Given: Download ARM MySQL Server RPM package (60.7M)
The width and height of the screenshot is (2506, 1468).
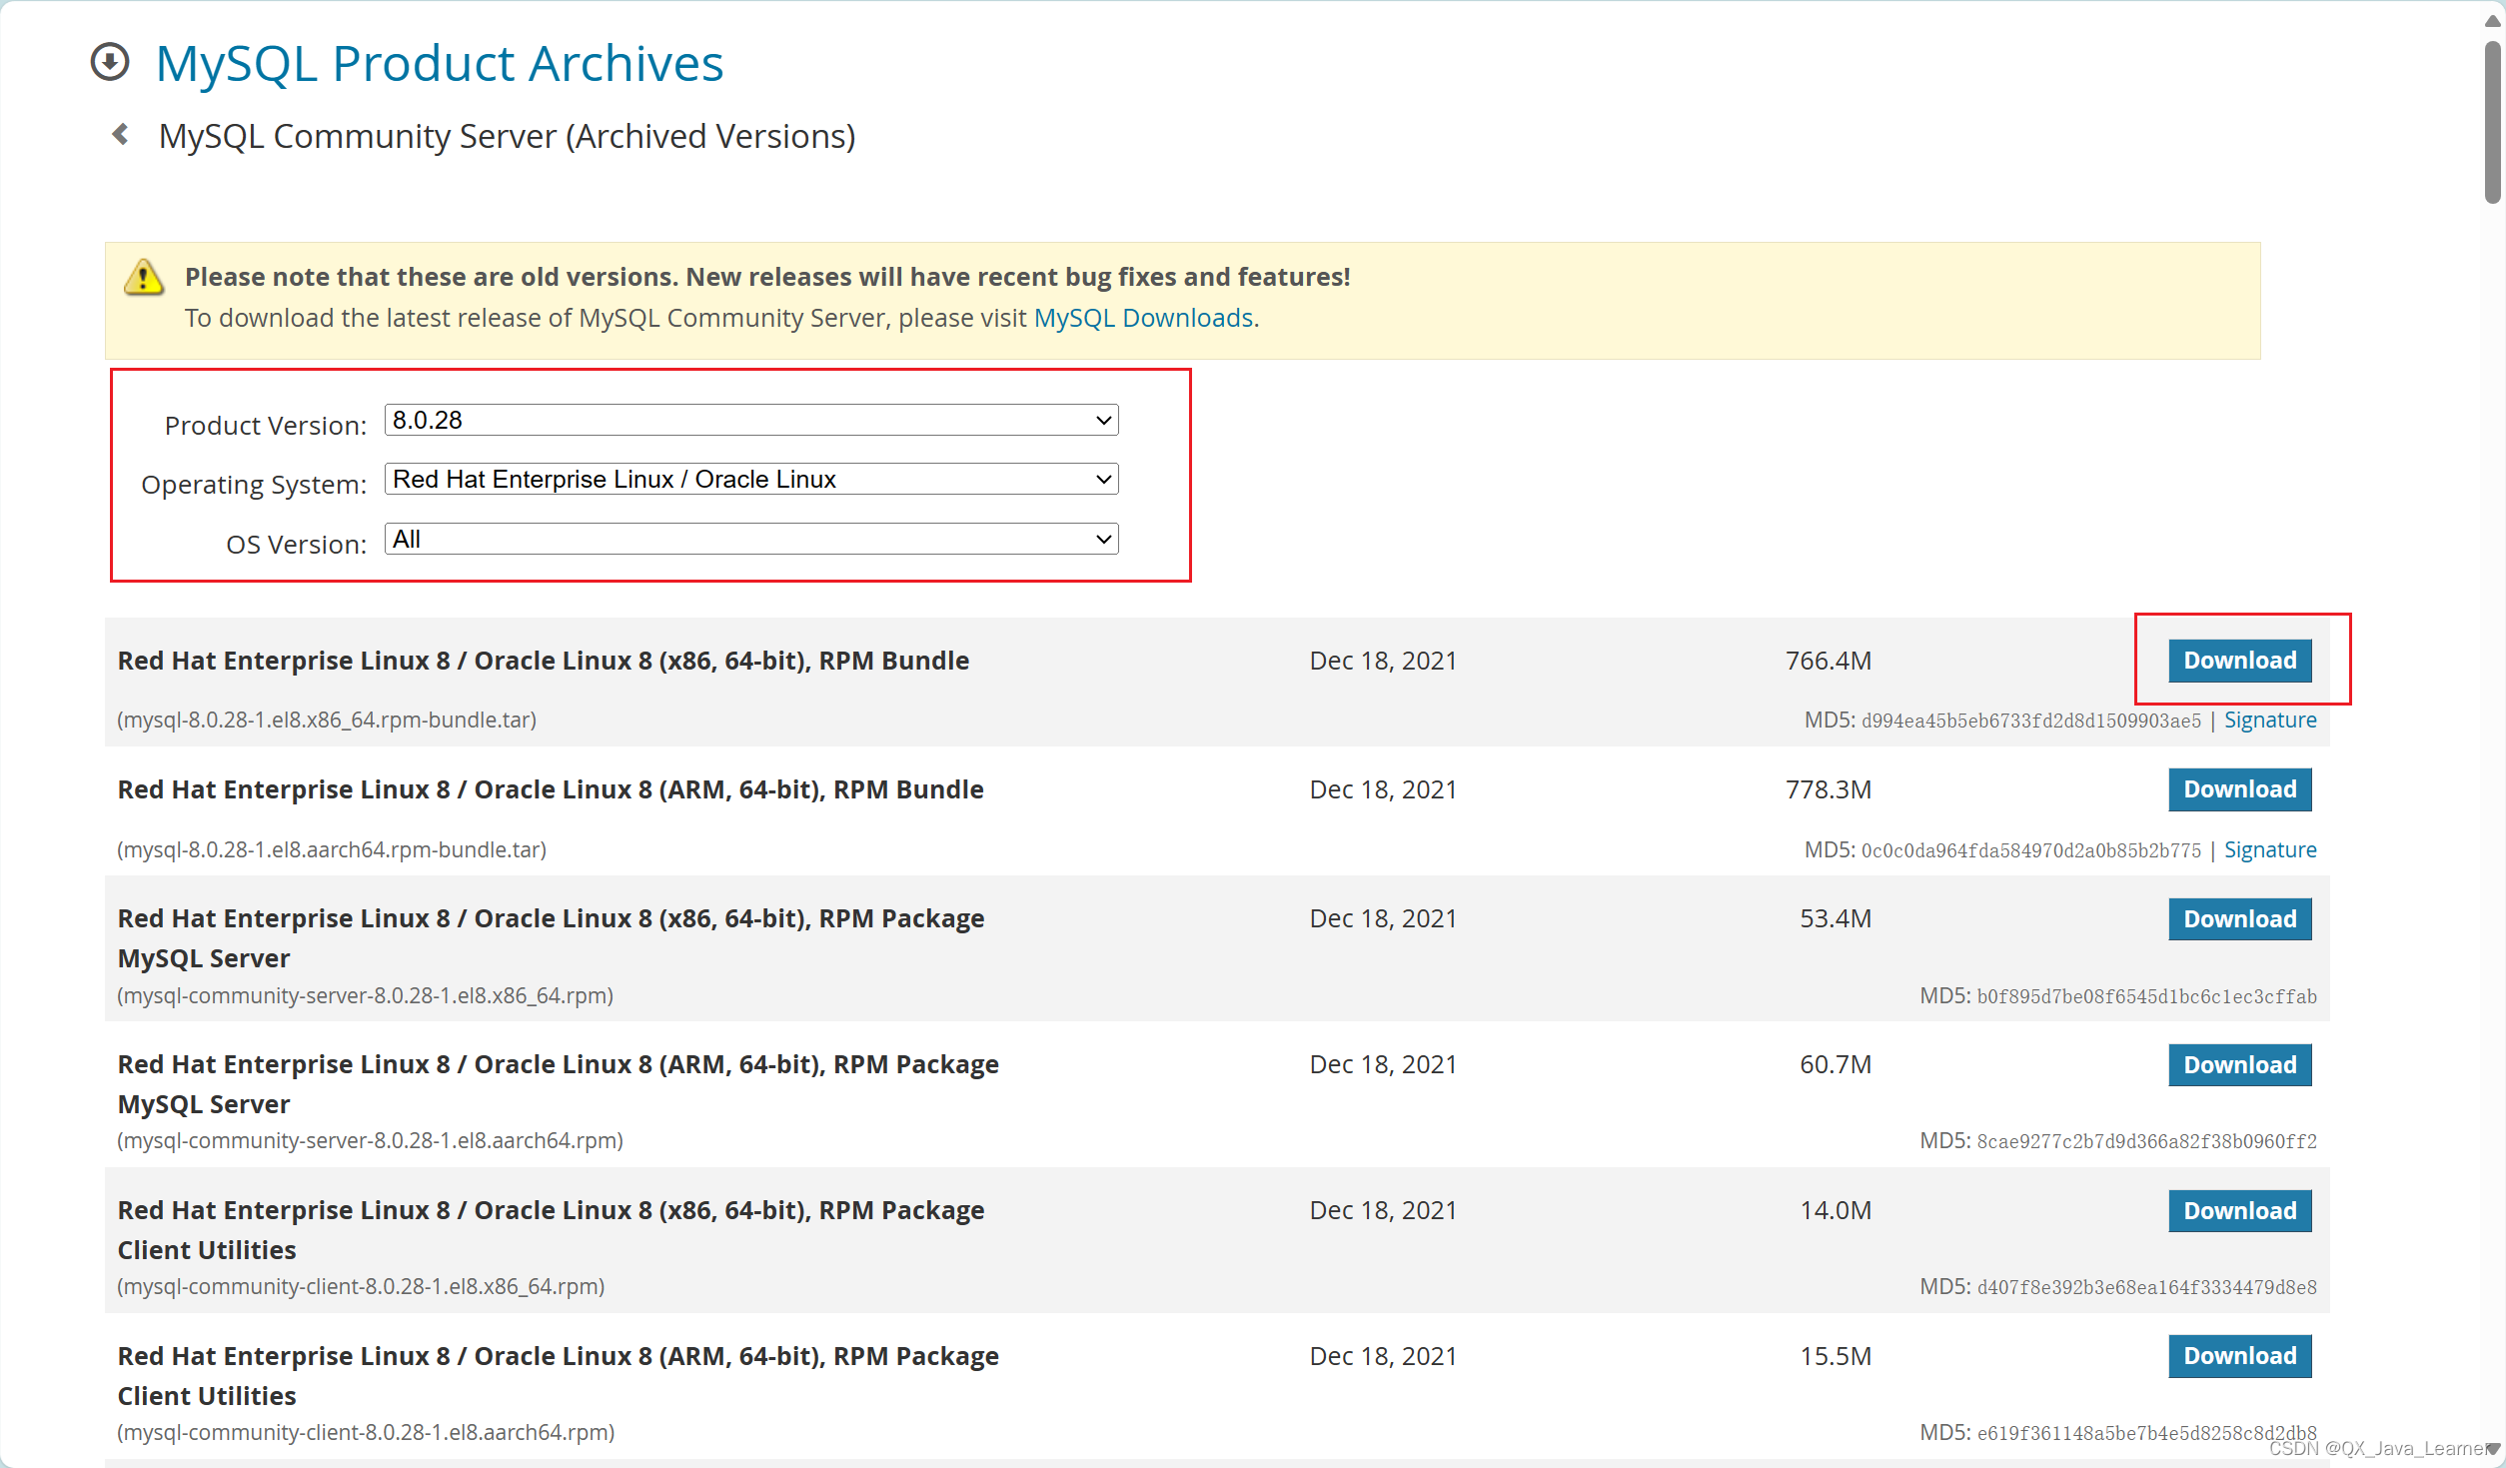Looking at the screenshot, I should [x=2239, y=1065].
